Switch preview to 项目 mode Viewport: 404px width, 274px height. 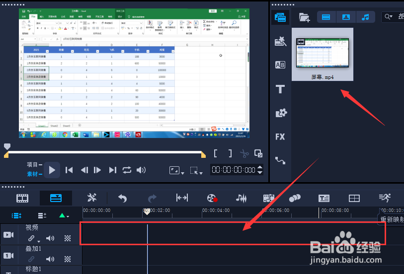[x=34, y=164]
